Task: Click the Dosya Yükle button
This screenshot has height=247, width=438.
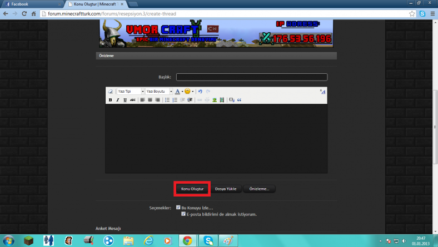Action: tap(226, 189)
